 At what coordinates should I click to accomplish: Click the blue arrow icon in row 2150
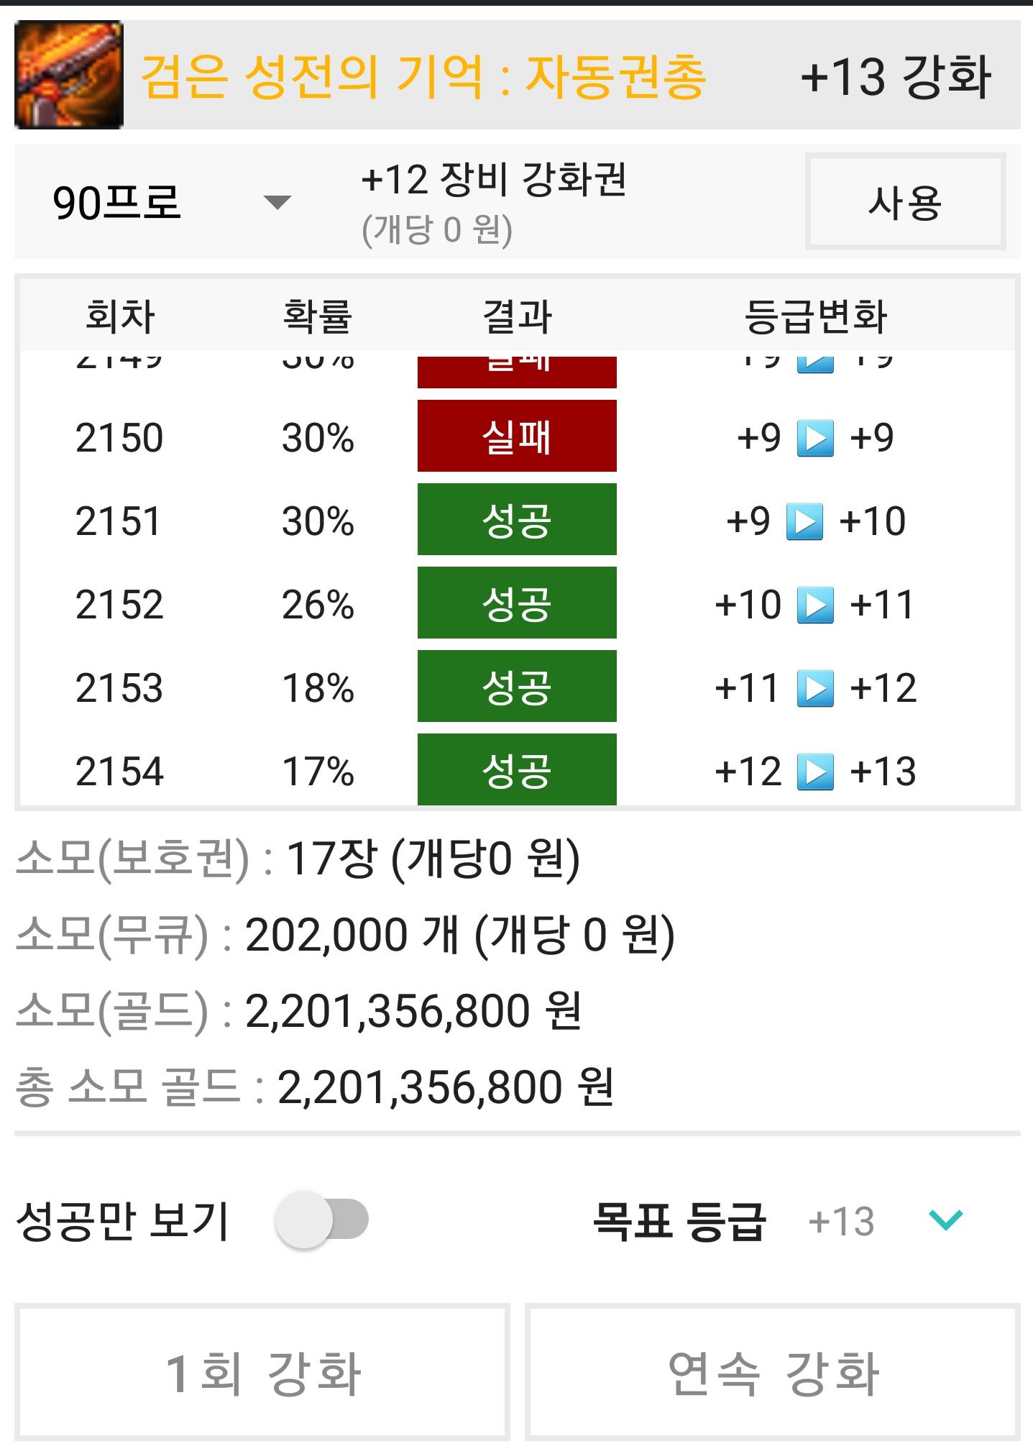(x=815, y=438)
